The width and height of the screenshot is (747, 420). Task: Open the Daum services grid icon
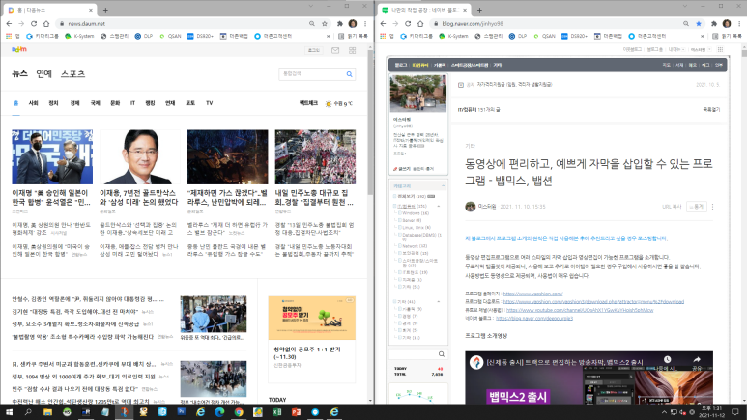tap(353, 50)
